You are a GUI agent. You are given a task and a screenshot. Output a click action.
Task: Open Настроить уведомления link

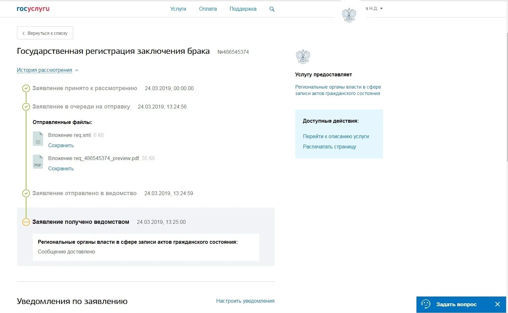click(x=245, y=301)
